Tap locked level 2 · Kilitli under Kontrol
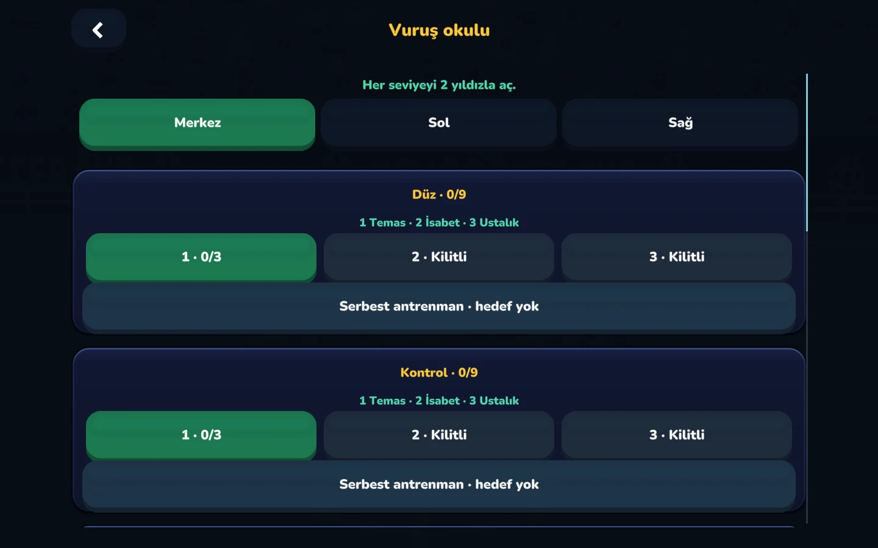878x548 pixels. (x=439, y=435)
